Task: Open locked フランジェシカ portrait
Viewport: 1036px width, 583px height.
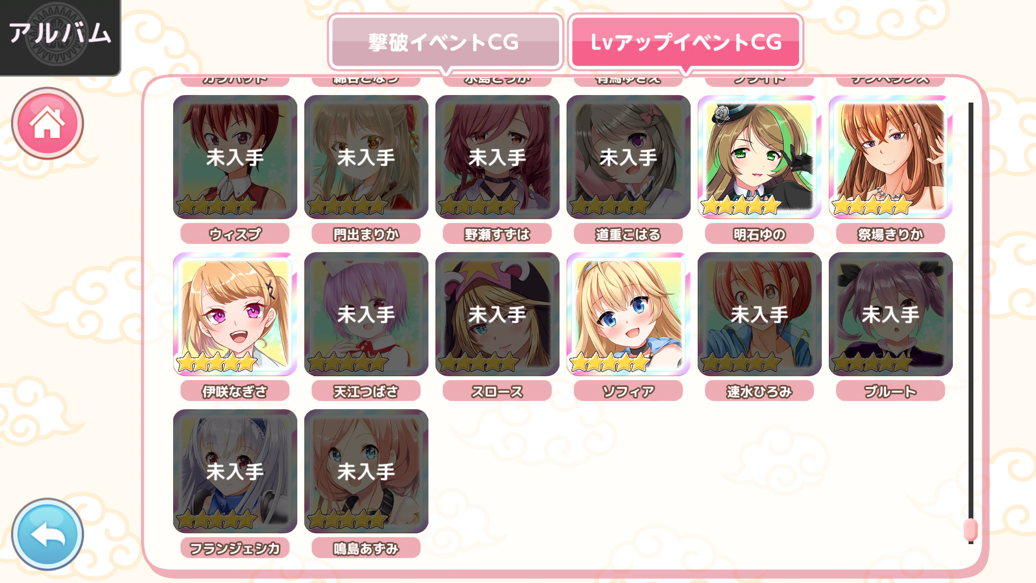Action: click(235, 471)
